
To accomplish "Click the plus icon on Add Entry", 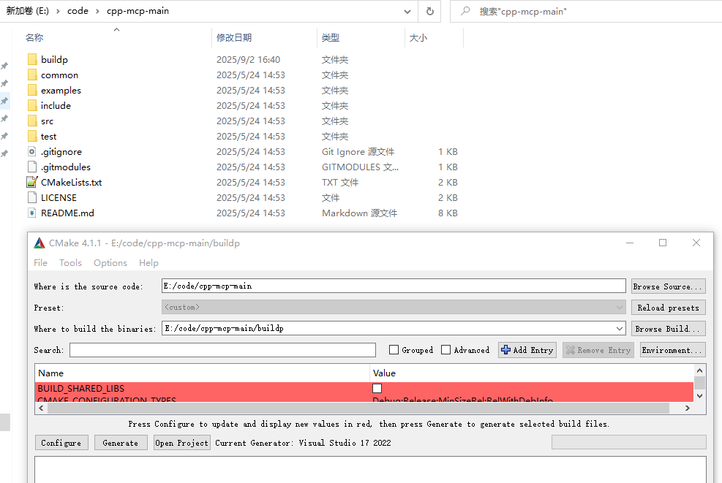I will click(505, 350).
